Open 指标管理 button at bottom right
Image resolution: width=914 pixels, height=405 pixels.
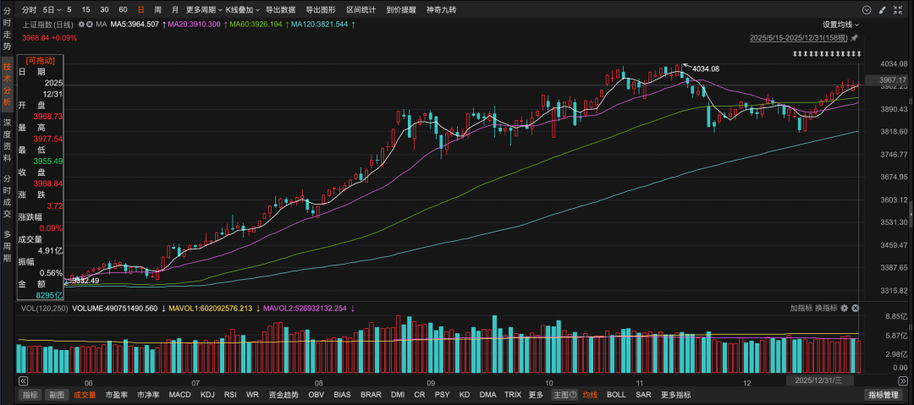click(x=884, y=395)
